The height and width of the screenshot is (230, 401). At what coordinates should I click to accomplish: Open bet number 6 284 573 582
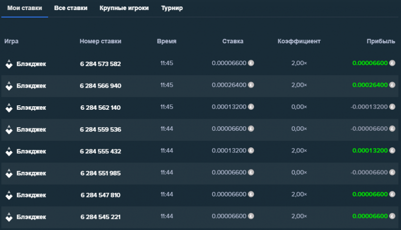pyautogui.click(x=101, y=64)
